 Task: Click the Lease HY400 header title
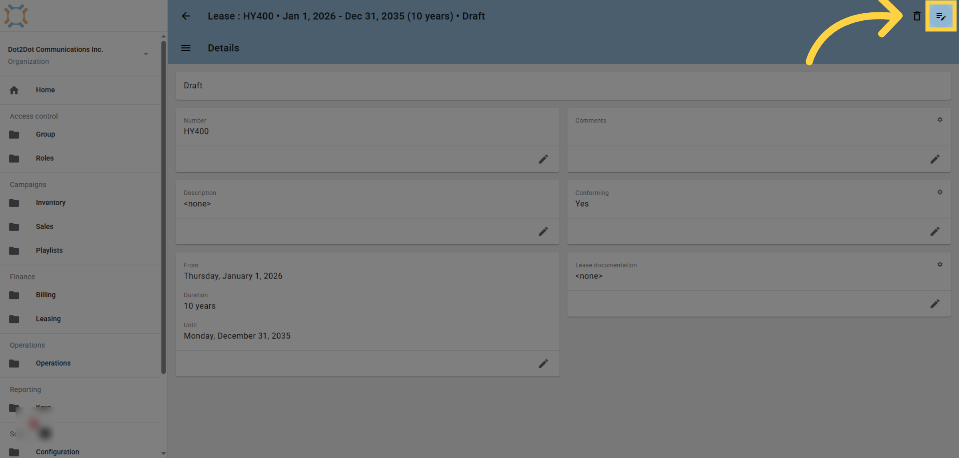pos(346,16)
